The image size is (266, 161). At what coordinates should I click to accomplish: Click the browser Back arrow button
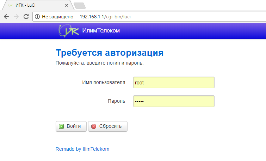click(x=6, y=17)
